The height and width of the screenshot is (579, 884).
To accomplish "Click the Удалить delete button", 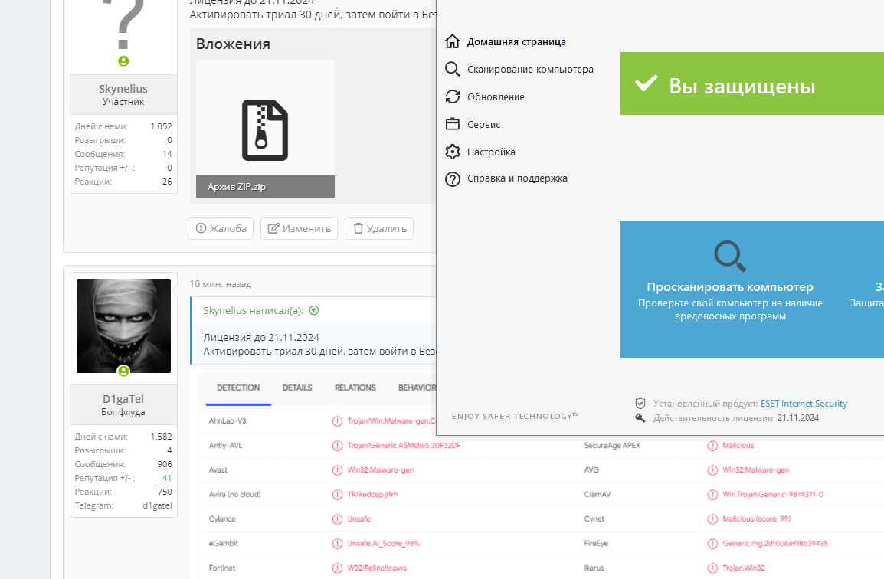I will (379, 228).
